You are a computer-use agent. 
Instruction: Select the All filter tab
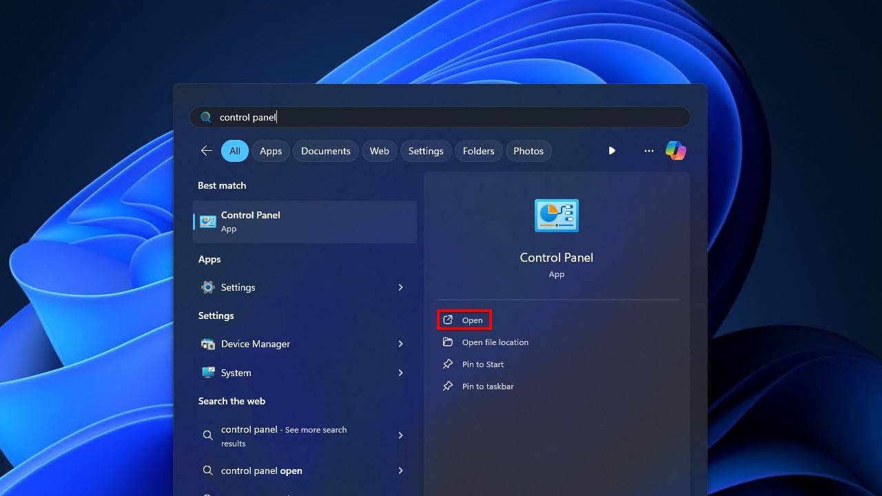tap(235, 151)
